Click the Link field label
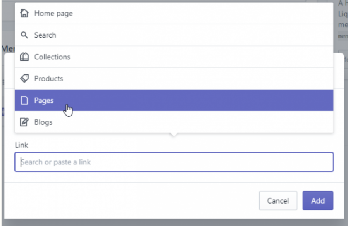The height and width of the screenshot is (226, 348). 21,145
